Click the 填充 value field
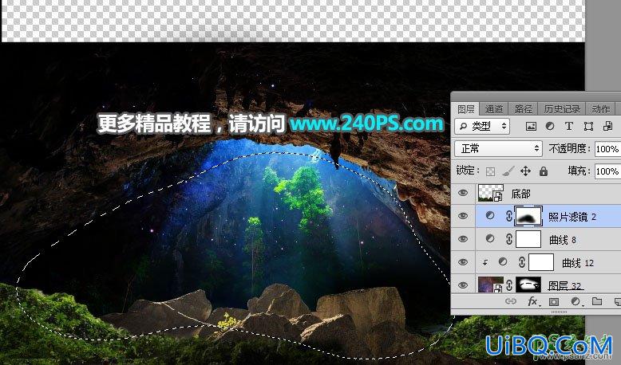 click(x=607, y=171)
